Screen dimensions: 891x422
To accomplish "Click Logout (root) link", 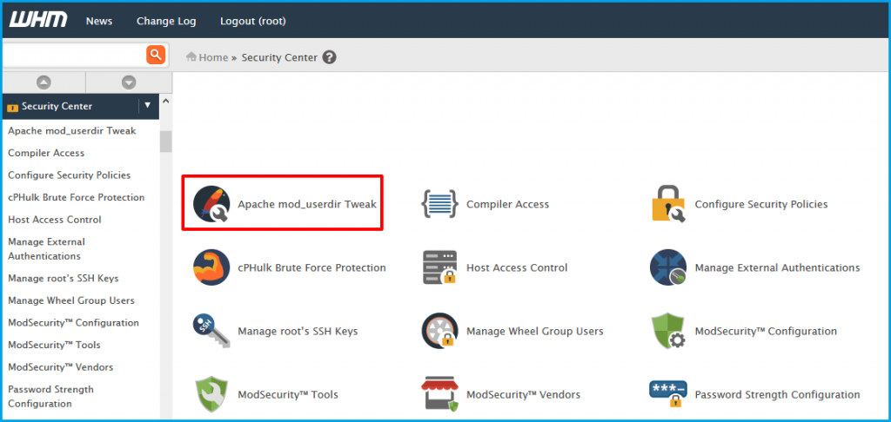I will click(253, 21).
